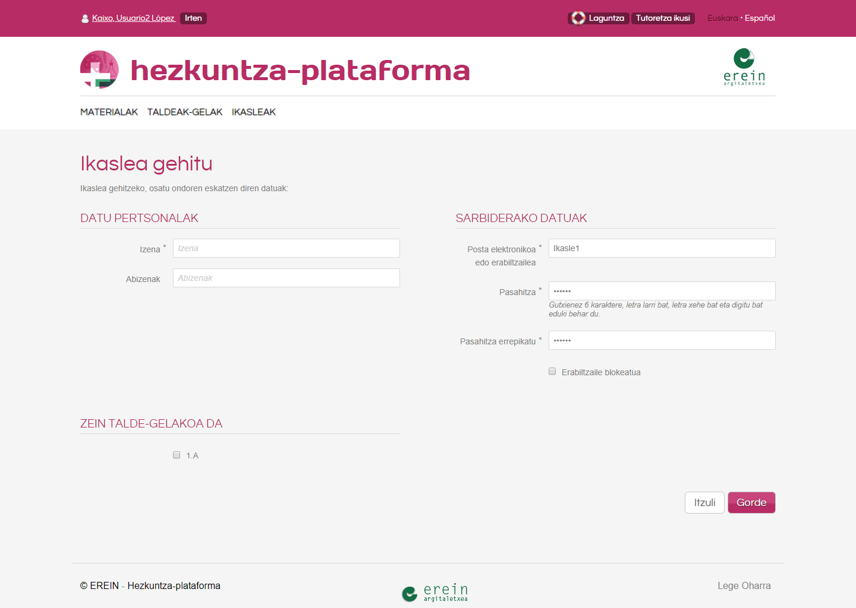Image resolution: width=856 pixels, height=608 pixels.
Task: Click into the Abizenak text field
Action: coord(286,278)
